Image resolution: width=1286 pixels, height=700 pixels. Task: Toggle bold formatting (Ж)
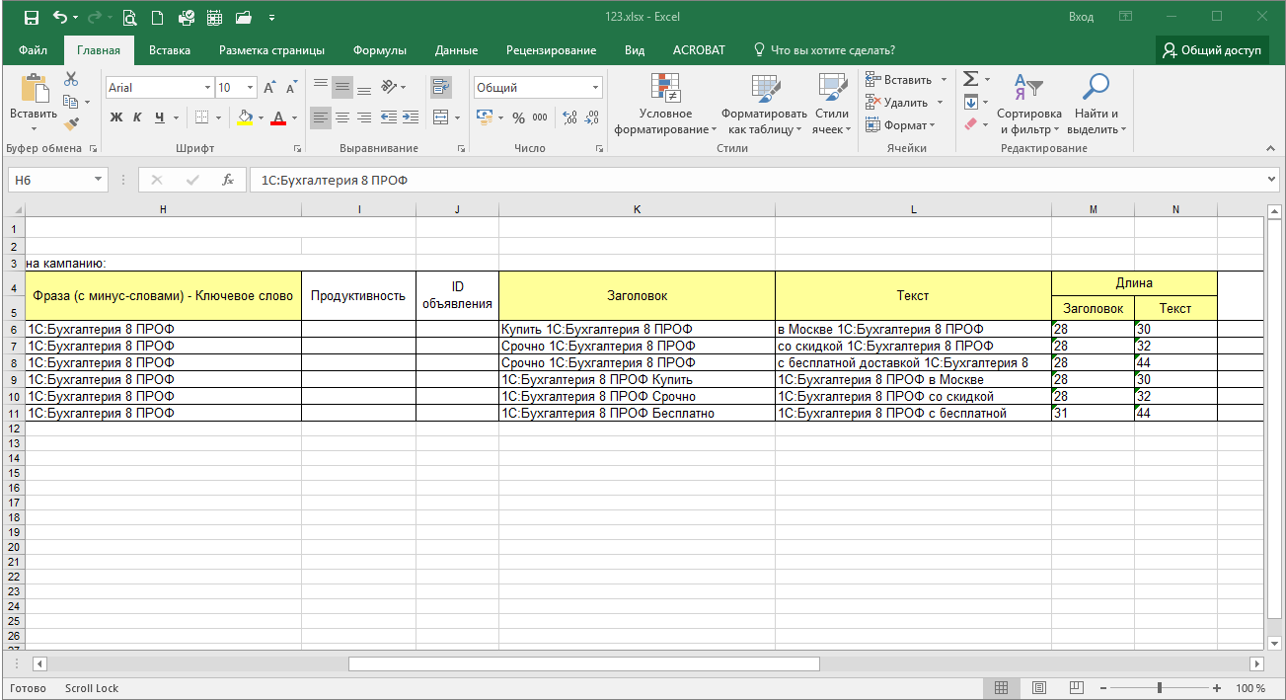[116, 117]
